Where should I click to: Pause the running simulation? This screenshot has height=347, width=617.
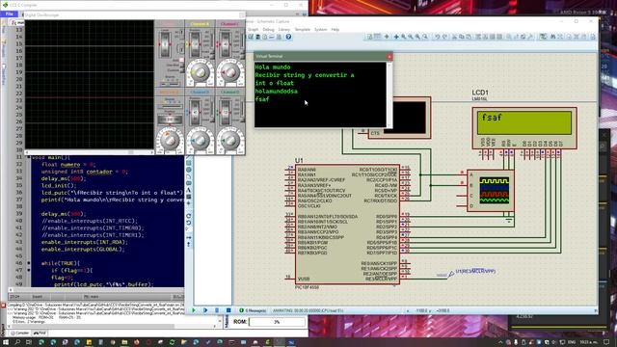(x=217, y=310)
